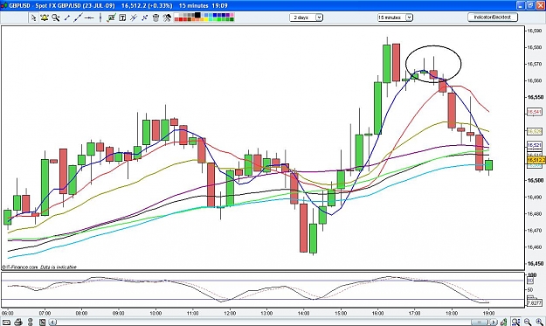Viewport: 546px width, 326px height.
Task: Pick the yellow color swatch
Action: click(x=206, y=19)
